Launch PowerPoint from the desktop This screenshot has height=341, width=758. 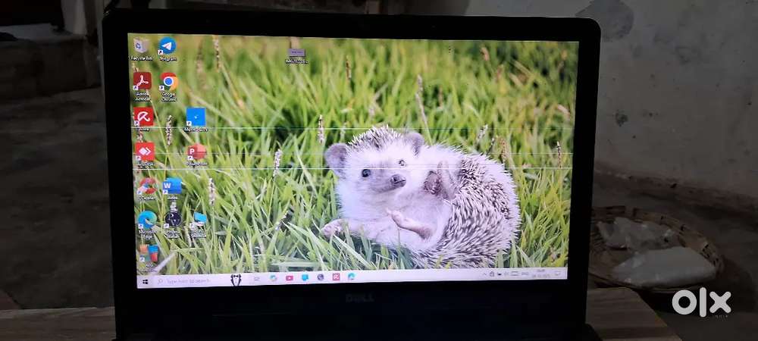pos(196,152)
